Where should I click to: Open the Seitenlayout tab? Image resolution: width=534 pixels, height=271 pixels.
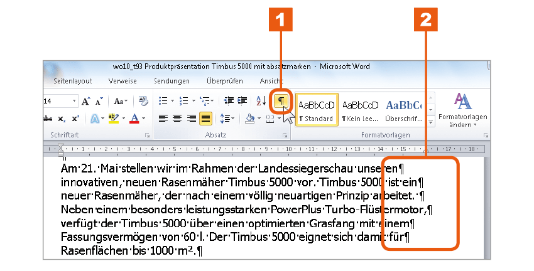click(72, 81)
